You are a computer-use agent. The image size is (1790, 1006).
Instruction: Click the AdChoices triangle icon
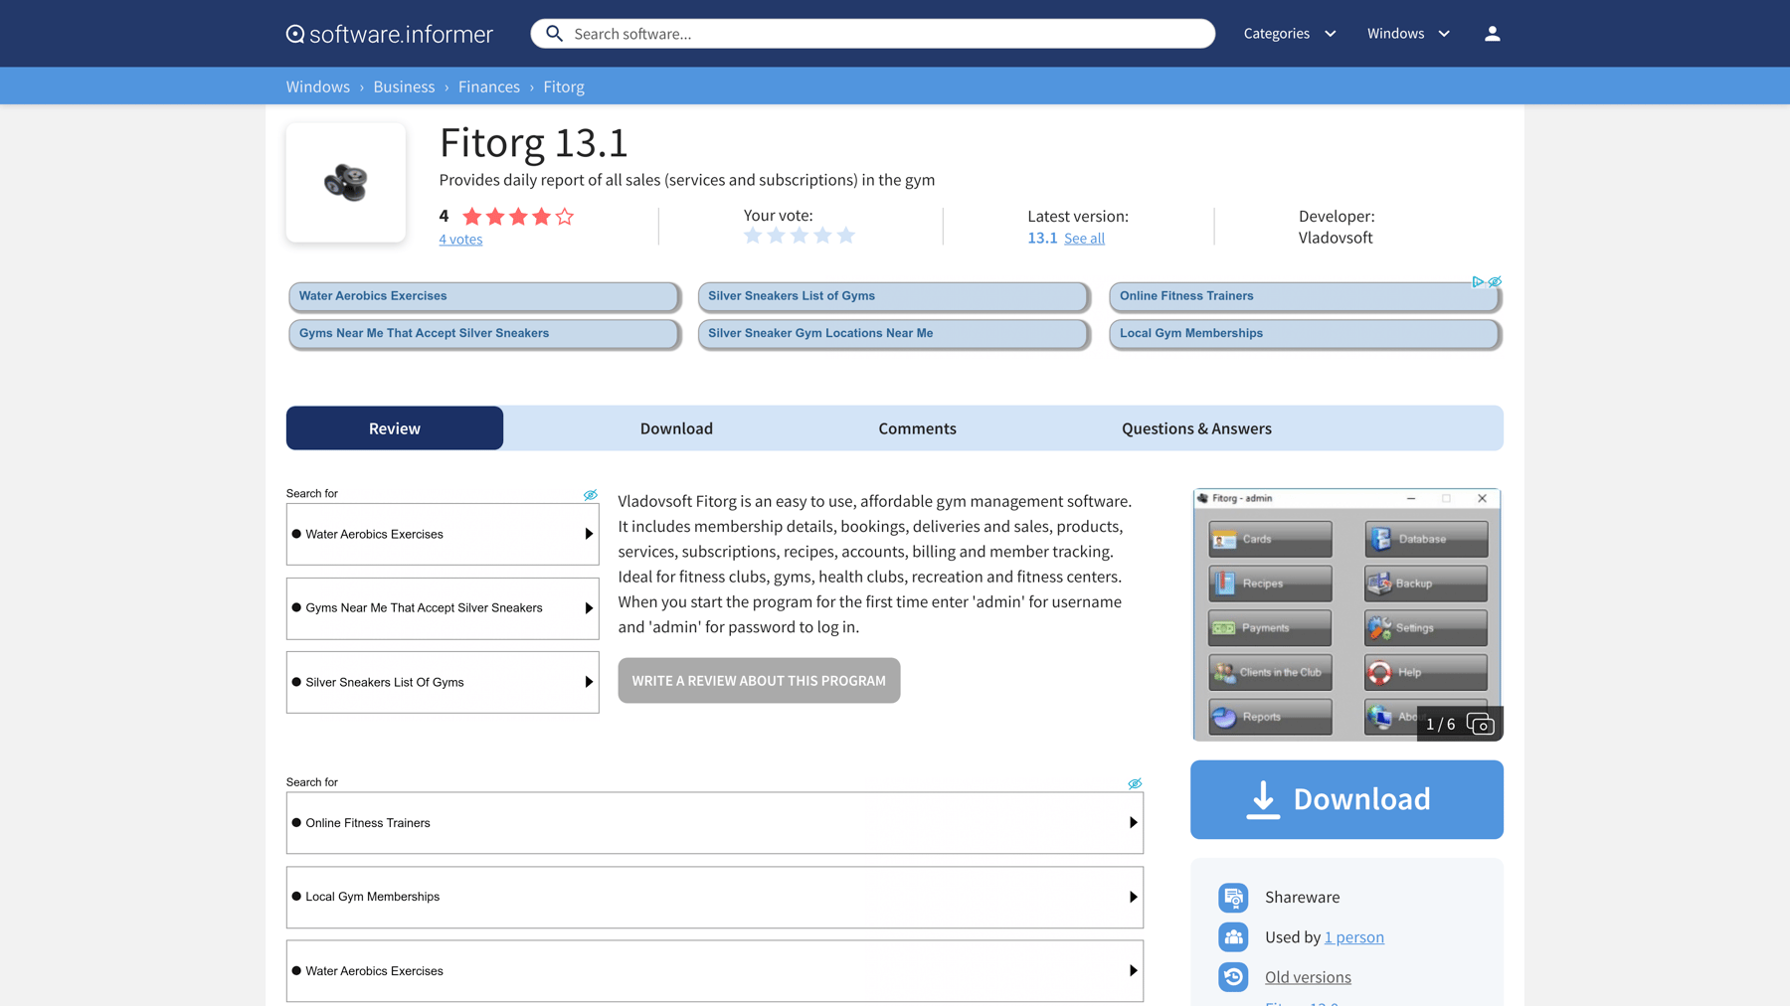coord(1478,282)
